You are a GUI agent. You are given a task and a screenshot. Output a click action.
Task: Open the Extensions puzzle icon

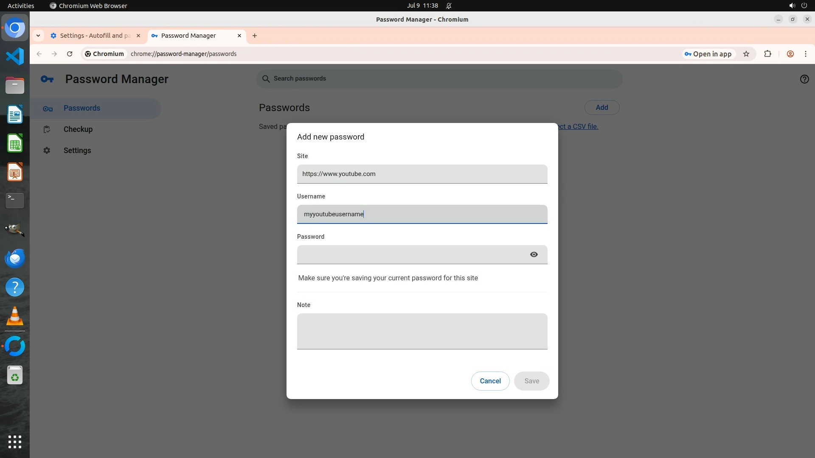767,54
